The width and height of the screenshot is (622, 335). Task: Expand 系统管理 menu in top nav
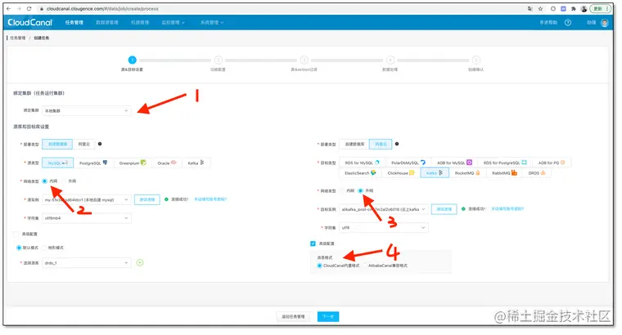click(x=212, y=23)
